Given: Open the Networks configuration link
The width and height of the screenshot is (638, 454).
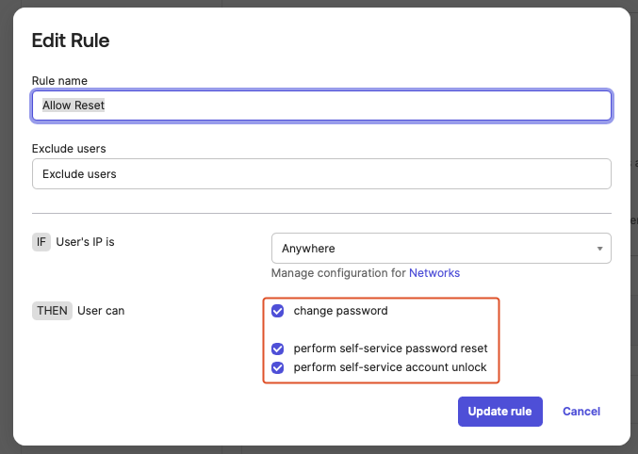Looking at the screenshot, I should click(x=434, y=273).
